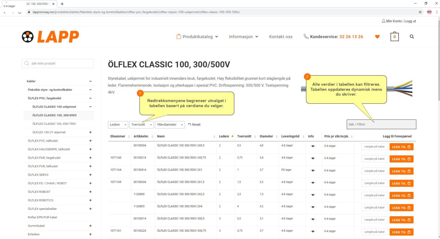Open the favorites heart icon
Viewport: 440px width, 239px height.
(377, 37)
